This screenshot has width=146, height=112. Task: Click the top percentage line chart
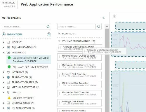(128, 44)
